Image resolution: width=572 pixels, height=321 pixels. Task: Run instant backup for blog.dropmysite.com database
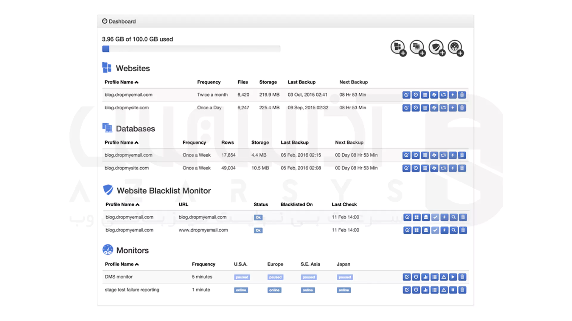click(x=453, y=168)
